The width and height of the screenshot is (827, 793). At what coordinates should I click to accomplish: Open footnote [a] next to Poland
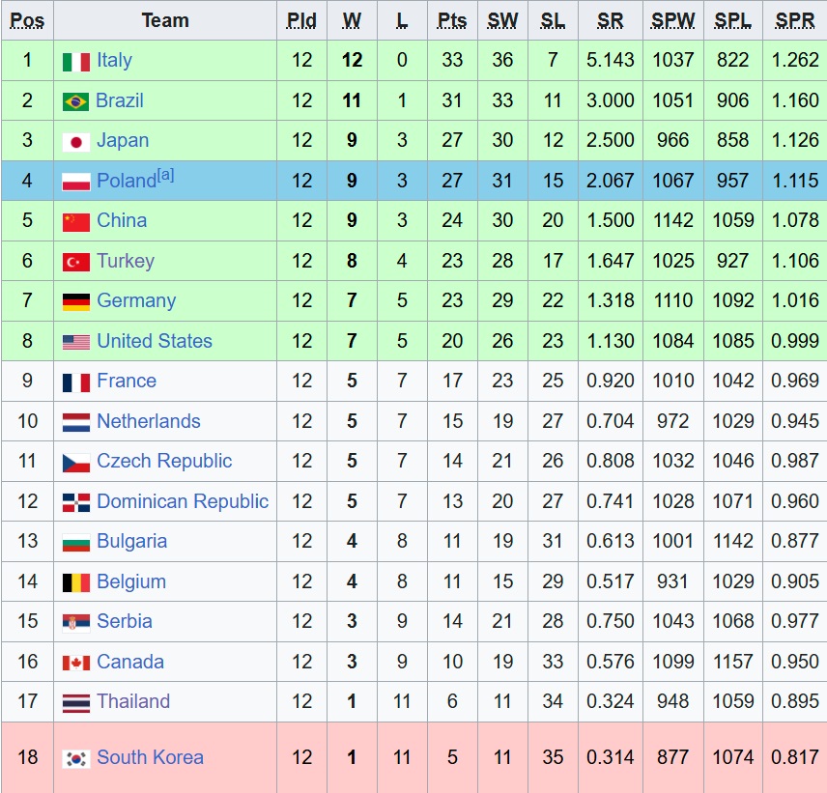click(x=165, y=175)
